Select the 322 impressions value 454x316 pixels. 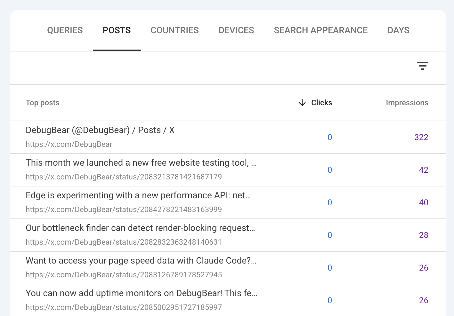(421, 137)
